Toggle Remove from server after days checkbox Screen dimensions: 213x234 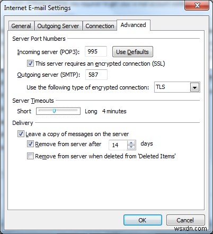[x=30, y=144]
